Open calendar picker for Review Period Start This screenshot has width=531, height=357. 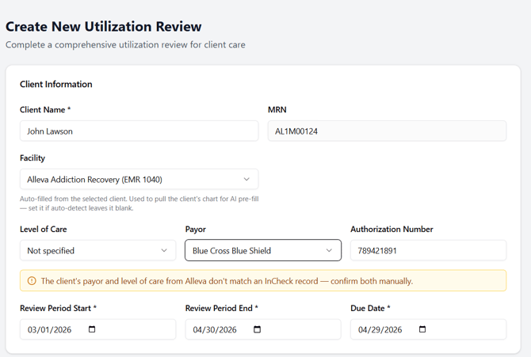(92, 329)
